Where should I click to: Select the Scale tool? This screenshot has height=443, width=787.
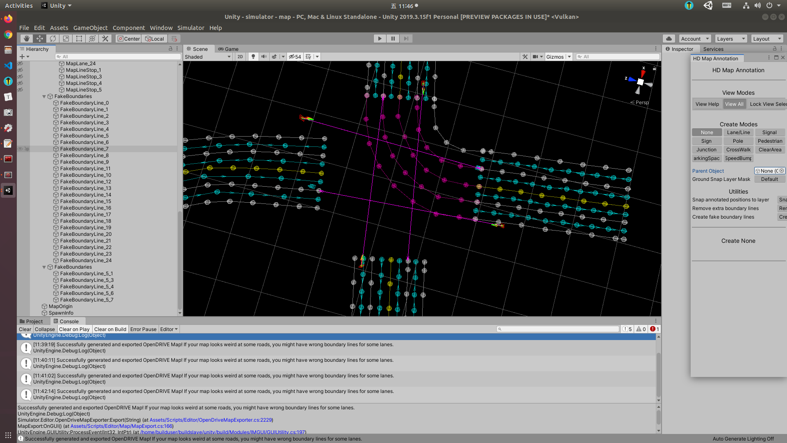tap(66, 39)
